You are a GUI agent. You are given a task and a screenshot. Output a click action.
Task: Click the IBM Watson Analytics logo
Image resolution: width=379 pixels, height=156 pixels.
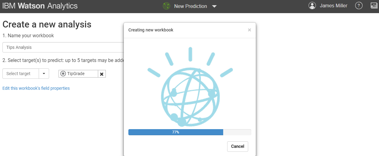tap(40, 6)
